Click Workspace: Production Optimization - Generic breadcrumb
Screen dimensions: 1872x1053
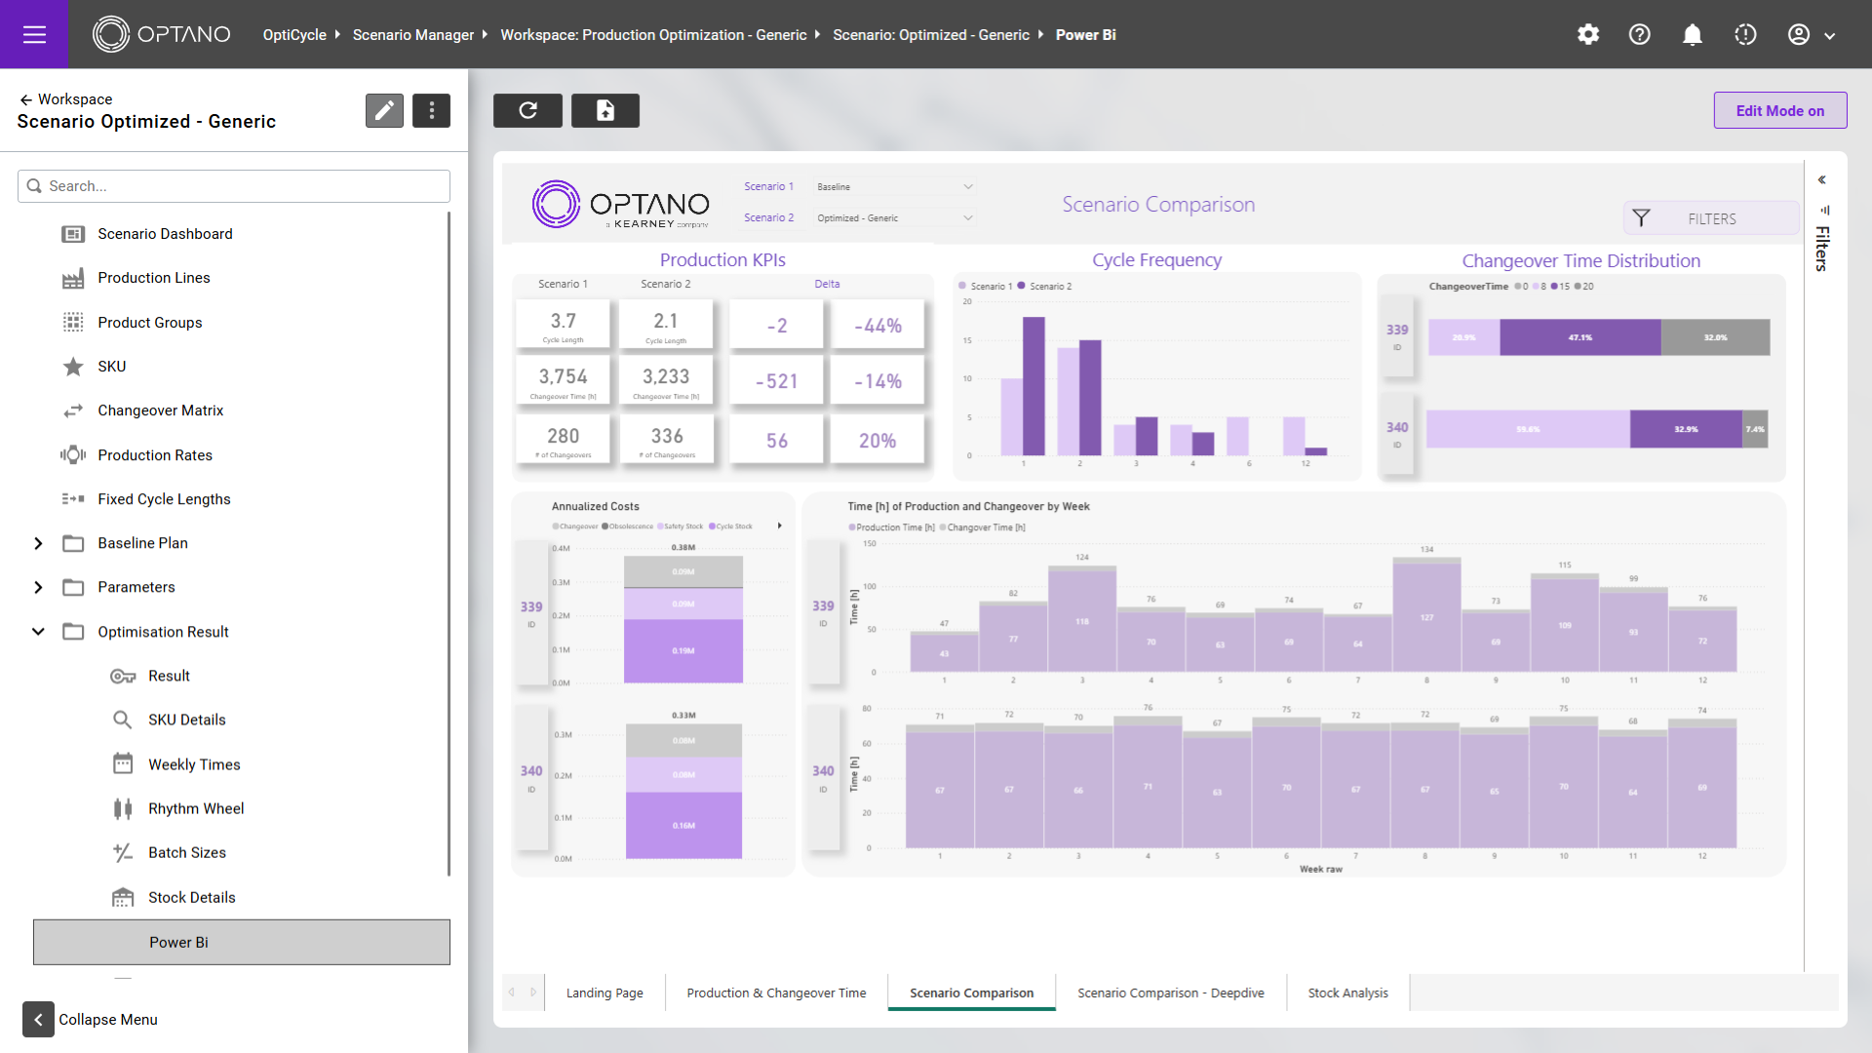pos(653,34)
